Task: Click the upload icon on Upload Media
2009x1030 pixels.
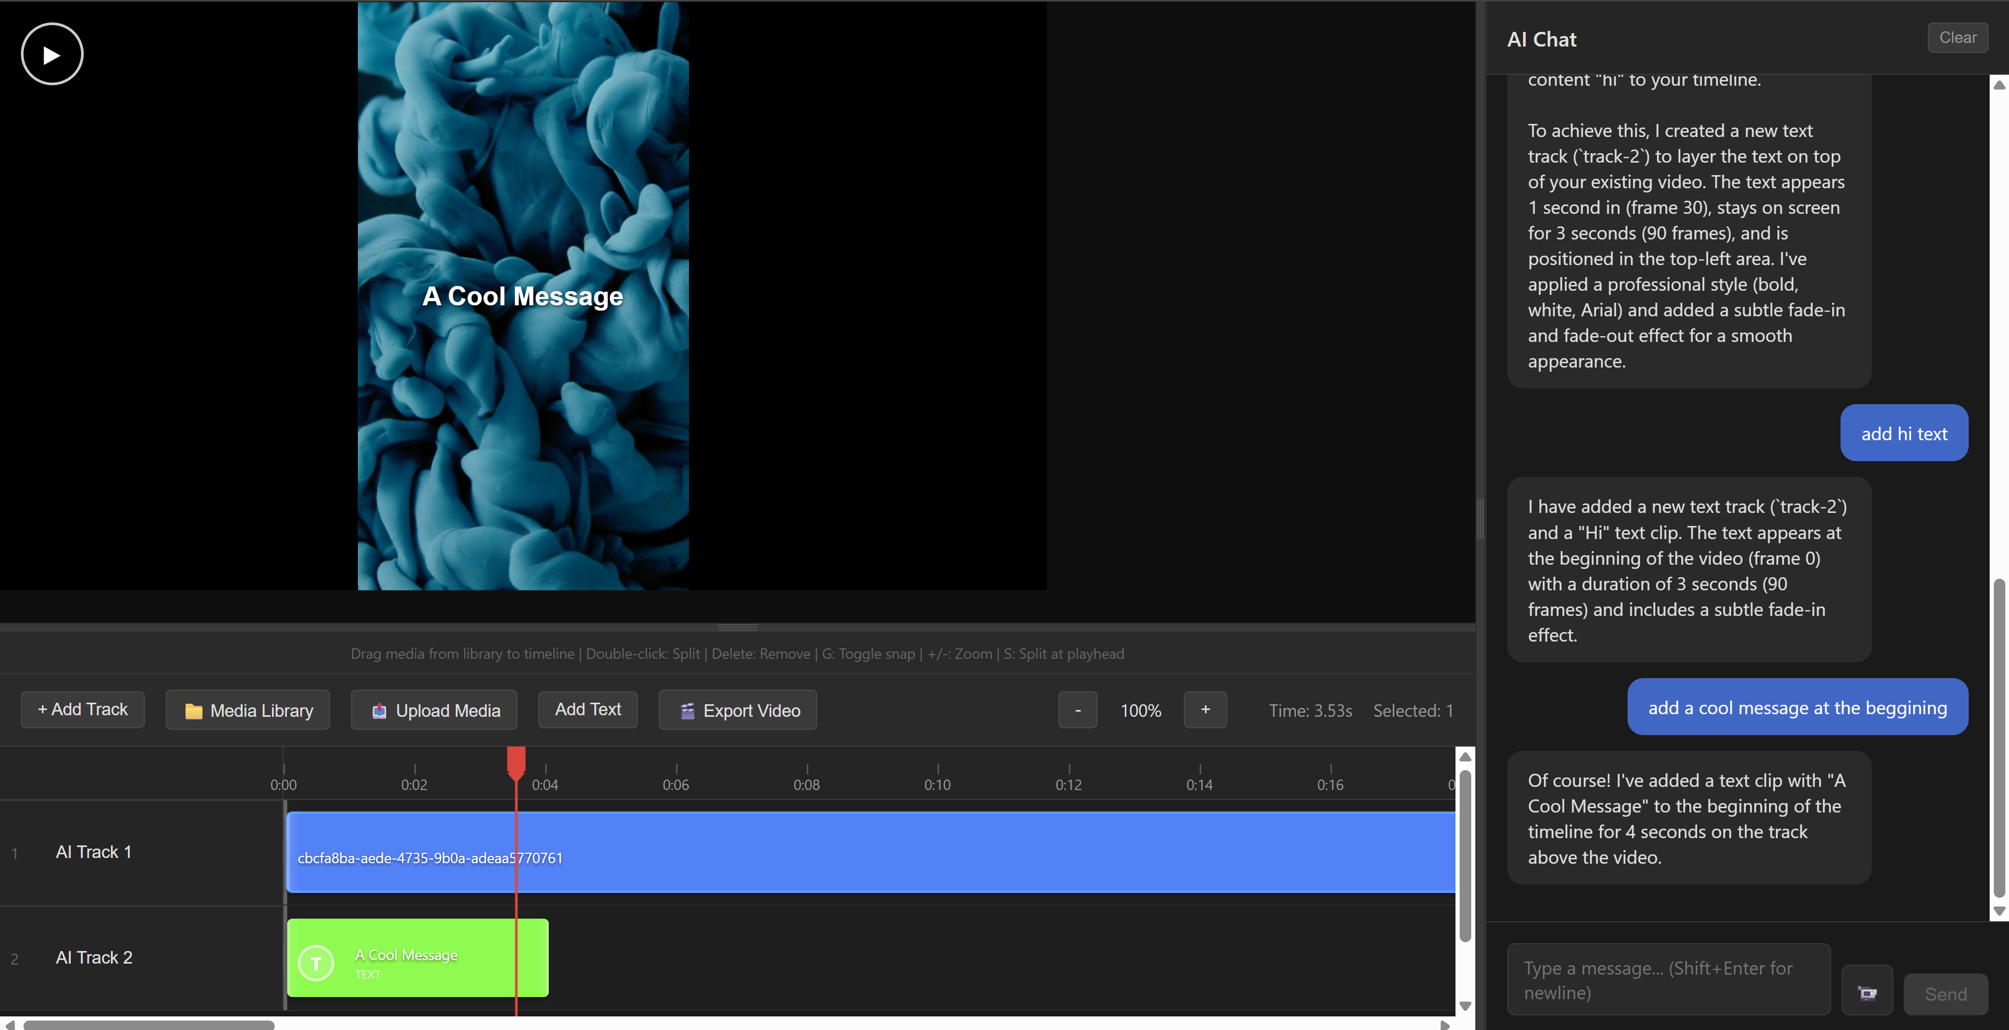Action: point(379,711)
